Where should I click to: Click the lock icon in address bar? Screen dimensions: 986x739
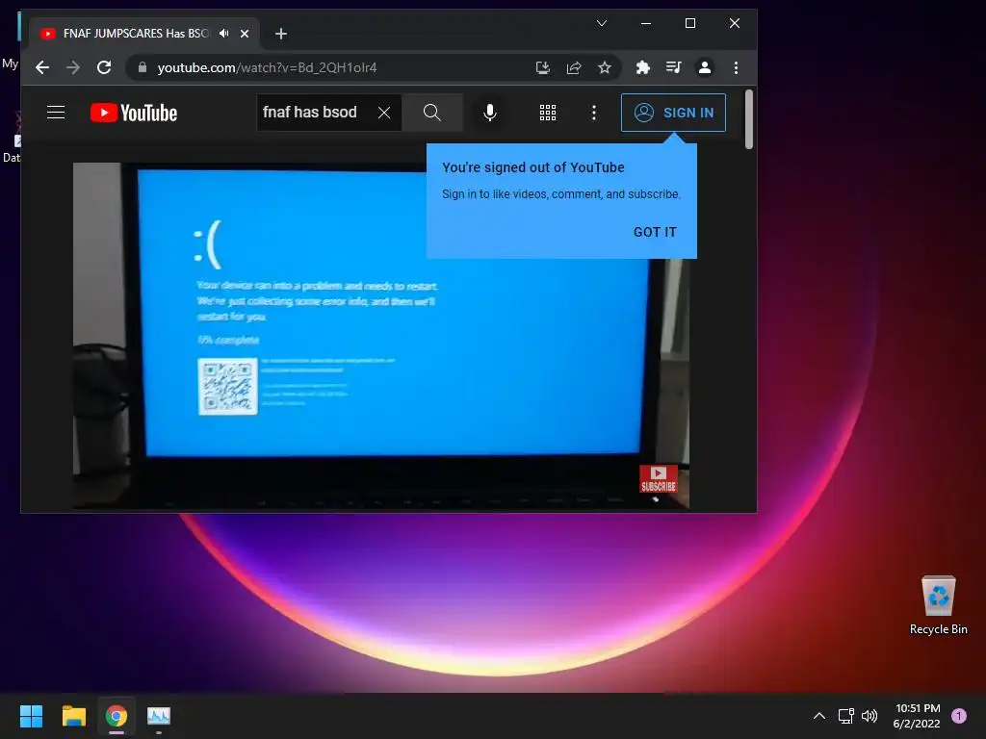click(143, 67)
